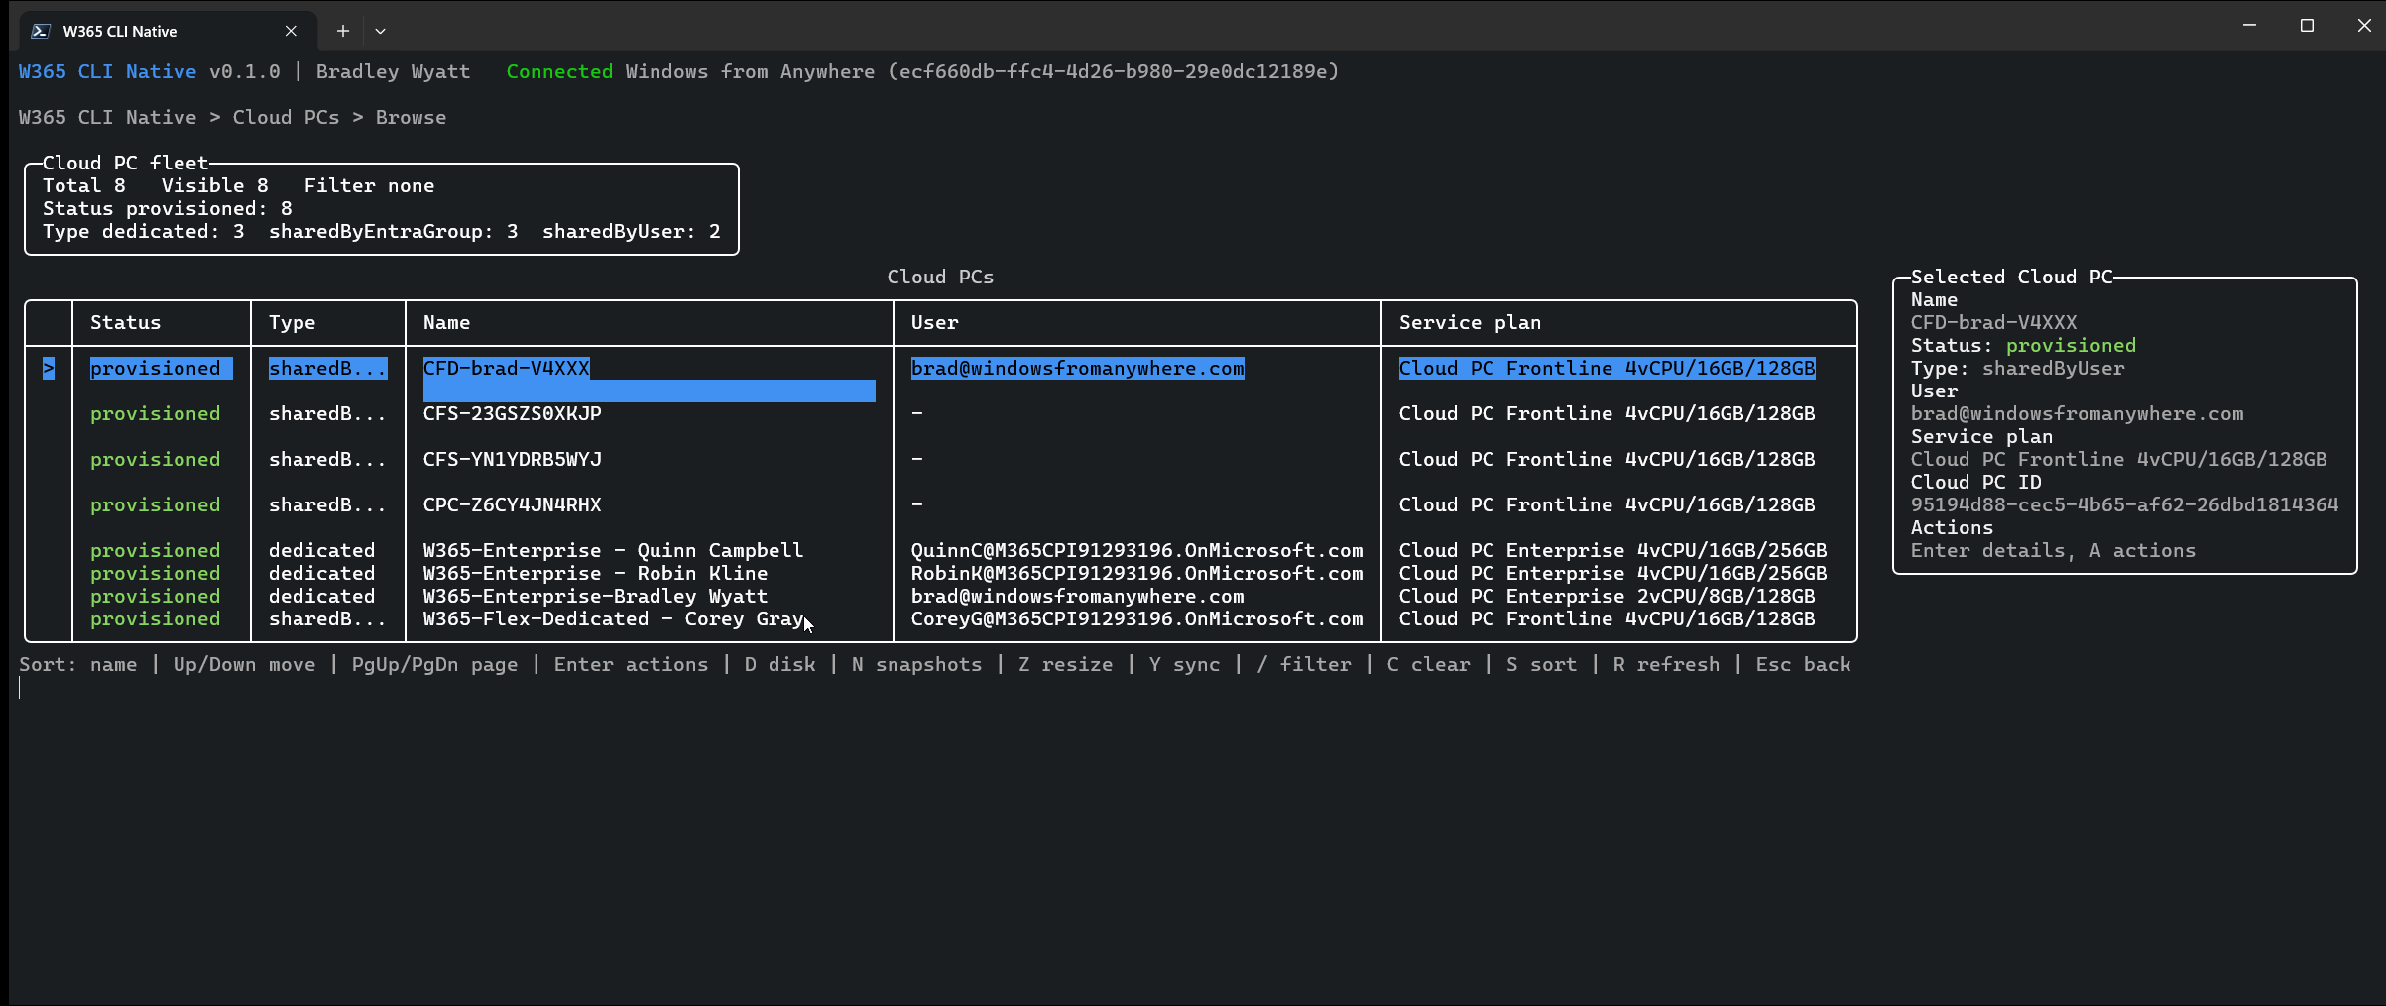Click highlighted Cloud PC Frontline service plan
Image resolution: width=2386 pixels, height=1006 pixels.
[x=1607, y=369]
